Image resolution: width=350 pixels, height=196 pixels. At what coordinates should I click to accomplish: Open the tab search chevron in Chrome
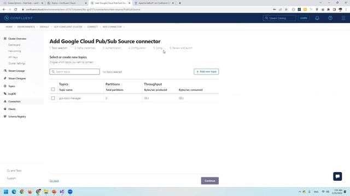click(320, 3)
